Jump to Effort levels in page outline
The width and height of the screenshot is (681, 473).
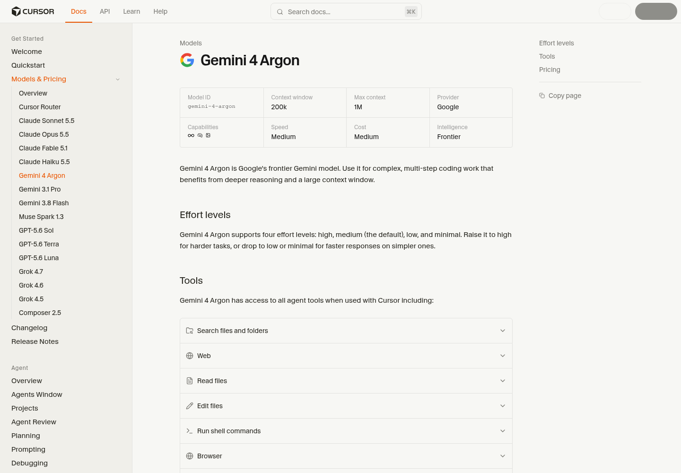557,43
